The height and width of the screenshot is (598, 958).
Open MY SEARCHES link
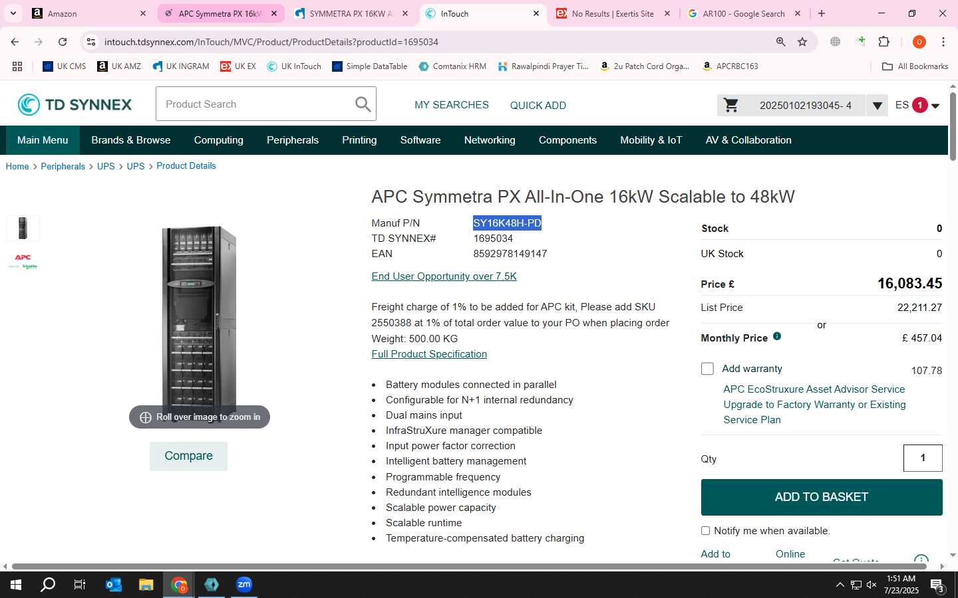[452, 105]
